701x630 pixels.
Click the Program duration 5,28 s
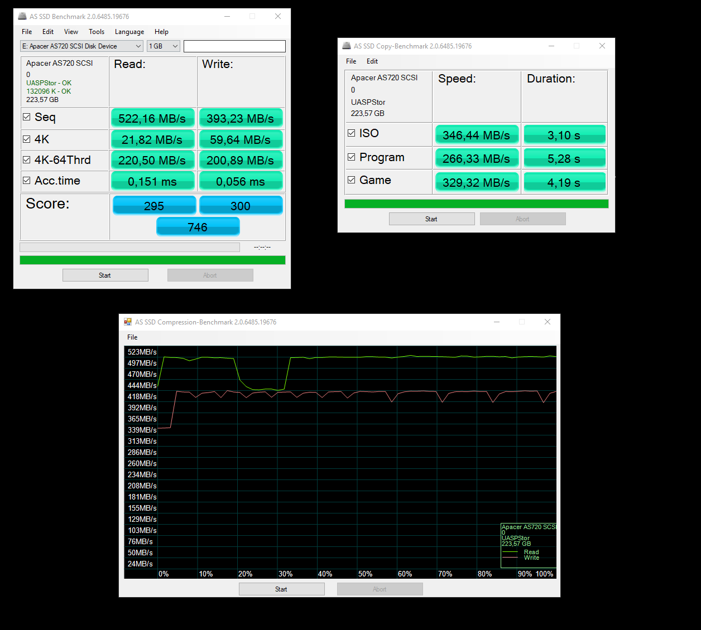[x=565, y=158]
